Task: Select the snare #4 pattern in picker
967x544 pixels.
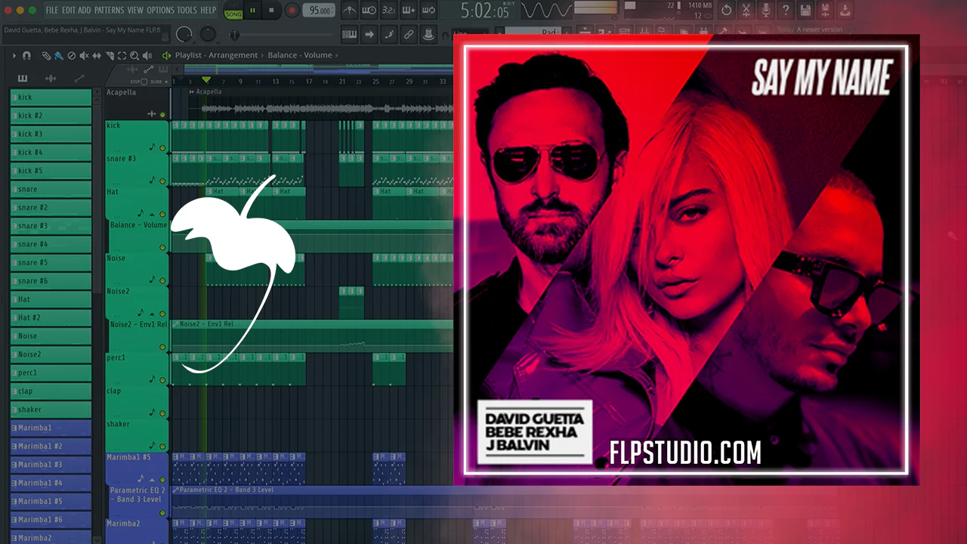Action: [x=51, y=244]
